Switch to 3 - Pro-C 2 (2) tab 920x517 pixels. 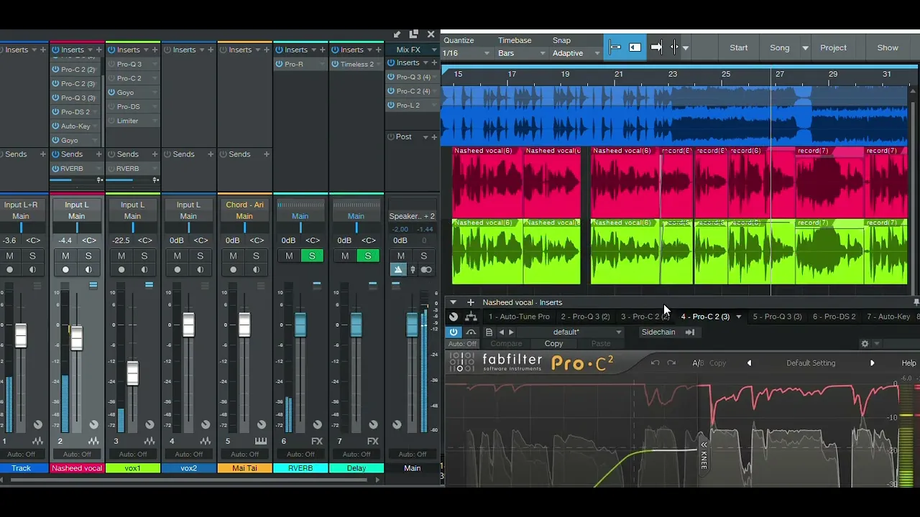pyautogui.click(x=645, y=317)
